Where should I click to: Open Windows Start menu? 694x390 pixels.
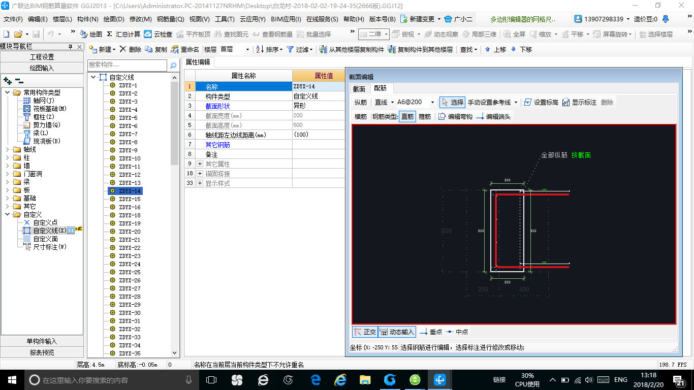click(12, 379)
